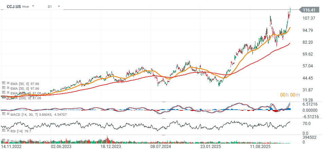The height and width of the screenshot is (152, 323).
Task: Open the D1 timeframe dropdown
Action: tap(59, 6)
